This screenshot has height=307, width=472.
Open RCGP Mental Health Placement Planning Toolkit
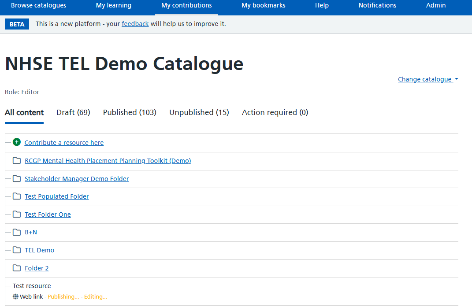coord(108,161)
